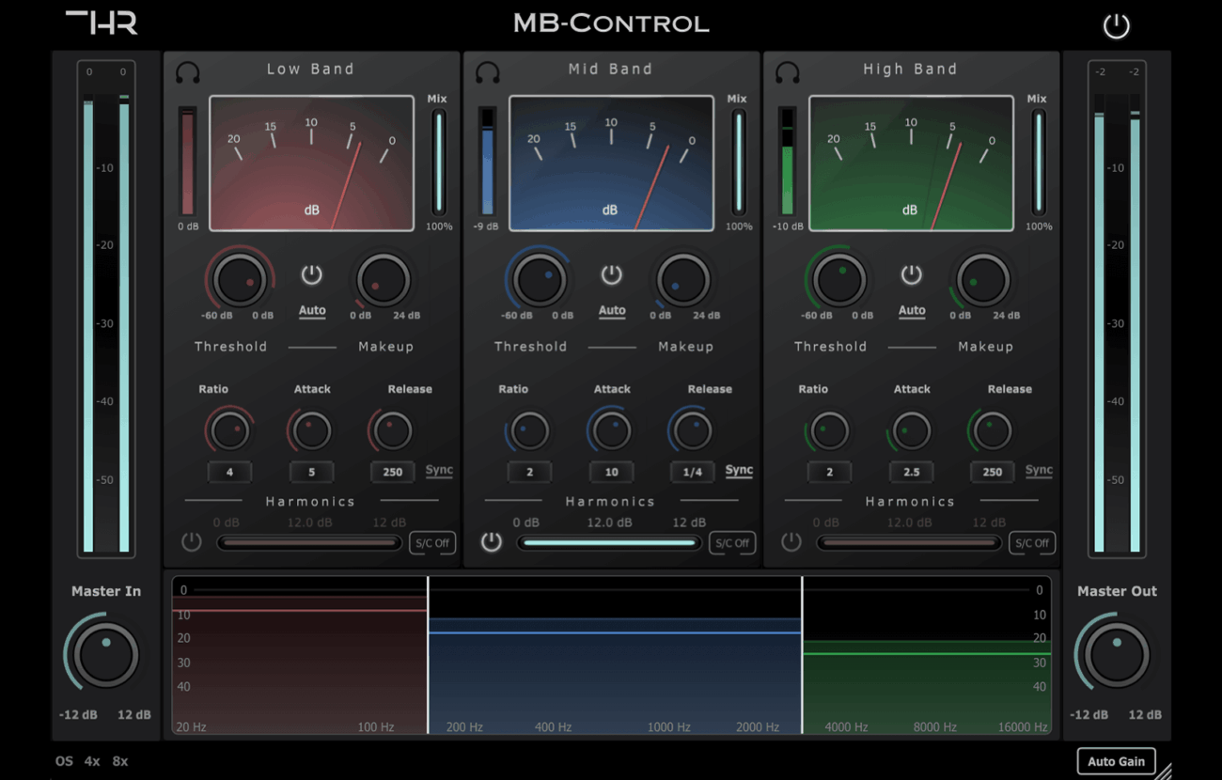Enable High Band harmonics power icon

click(791, 541)
